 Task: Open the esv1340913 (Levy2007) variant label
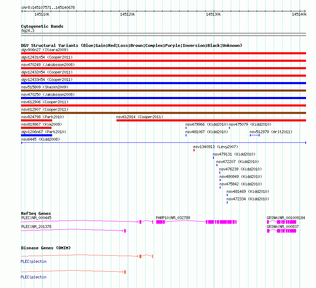(216, 147)
